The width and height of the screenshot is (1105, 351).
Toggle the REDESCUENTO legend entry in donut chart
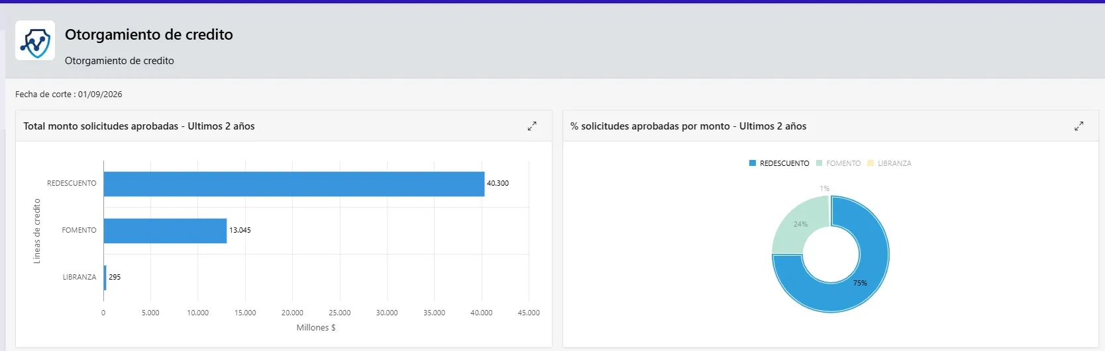[x=779, y=163]
